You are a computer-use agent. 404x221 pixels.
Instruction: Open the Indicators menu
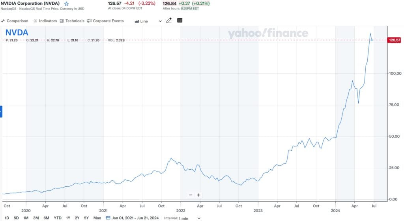pos(45,21)
